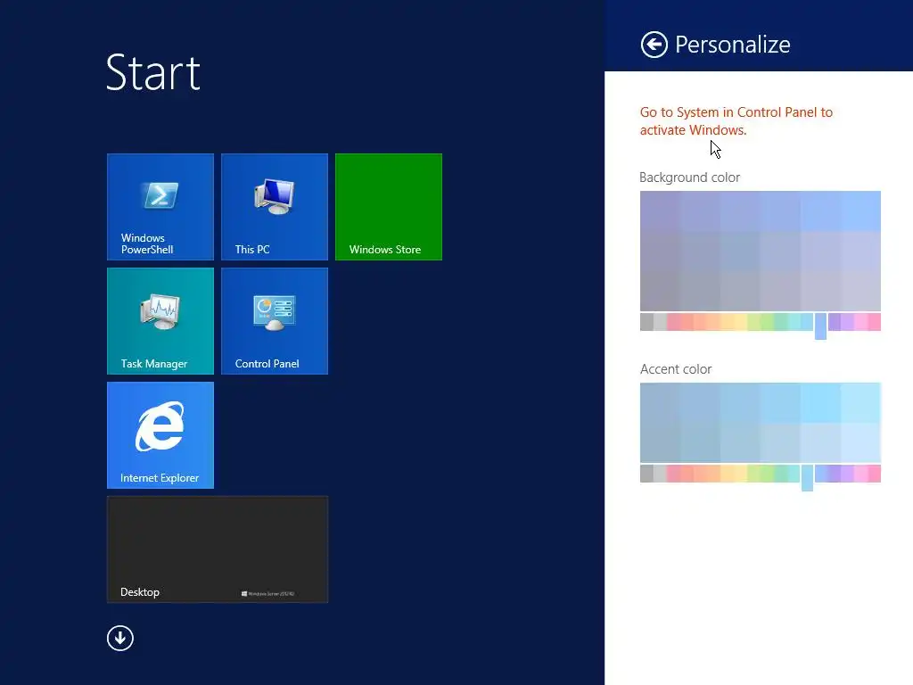Pick dark gray in the Background color strip
The image size is (913, 685).
[646, 321]
